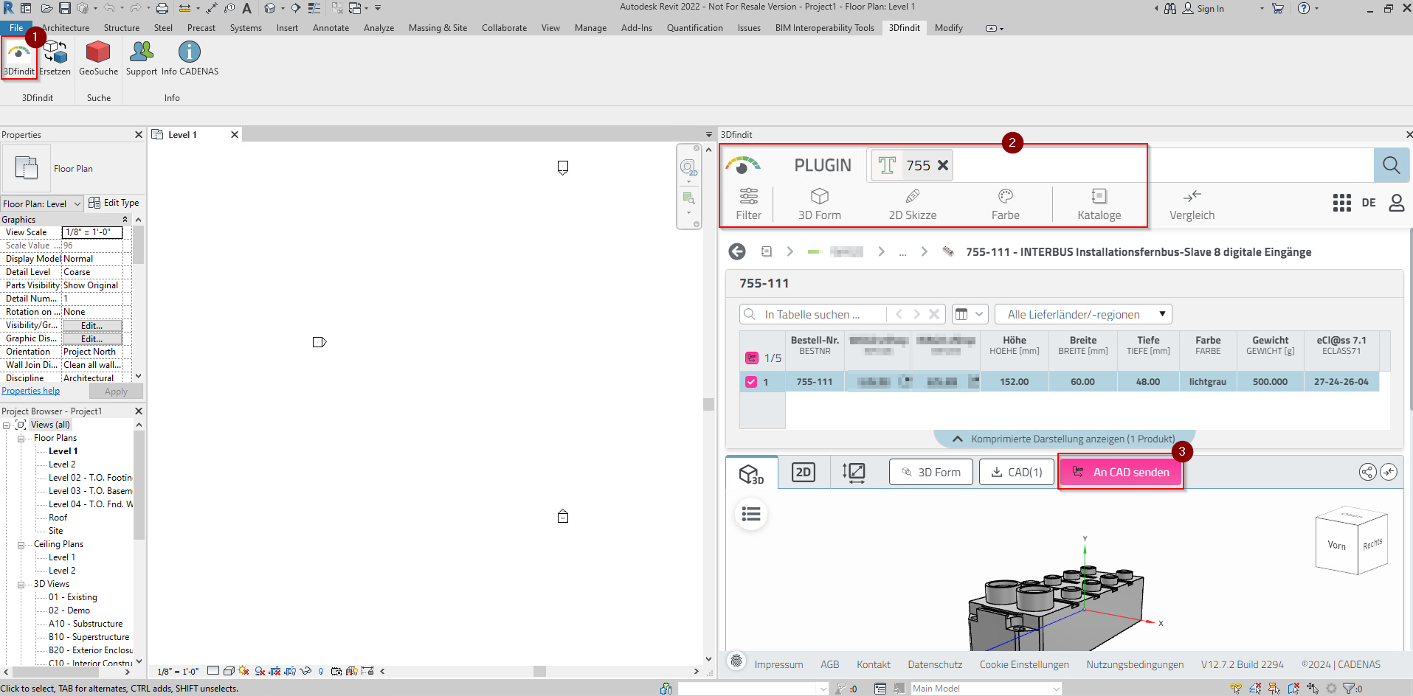Select Level 2 under Floor Plans
The image size is (1413, 696).
[x=62, y=464]
